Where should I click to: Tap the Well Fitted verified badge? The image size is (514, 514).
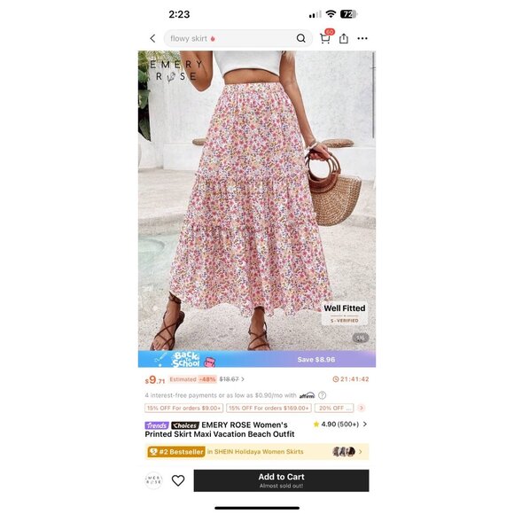pos(344,314)
